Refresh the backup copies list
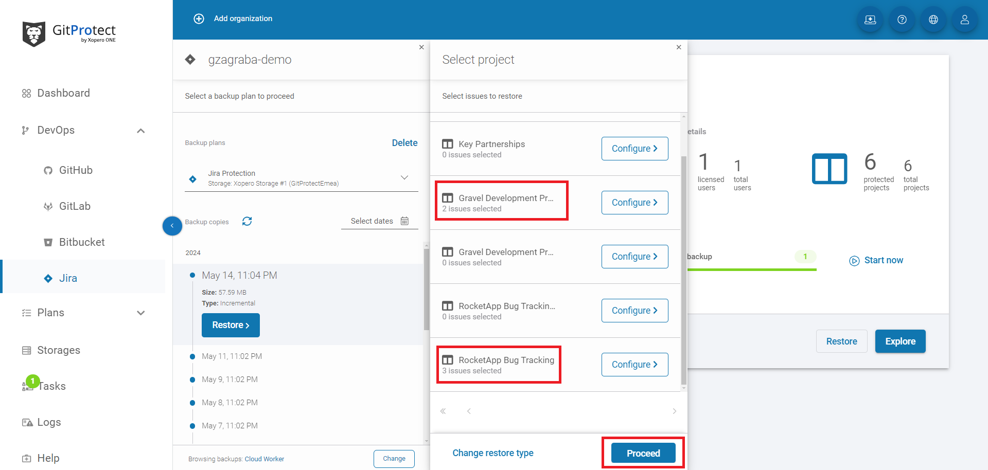988x470 pixels. pos(247,221)
